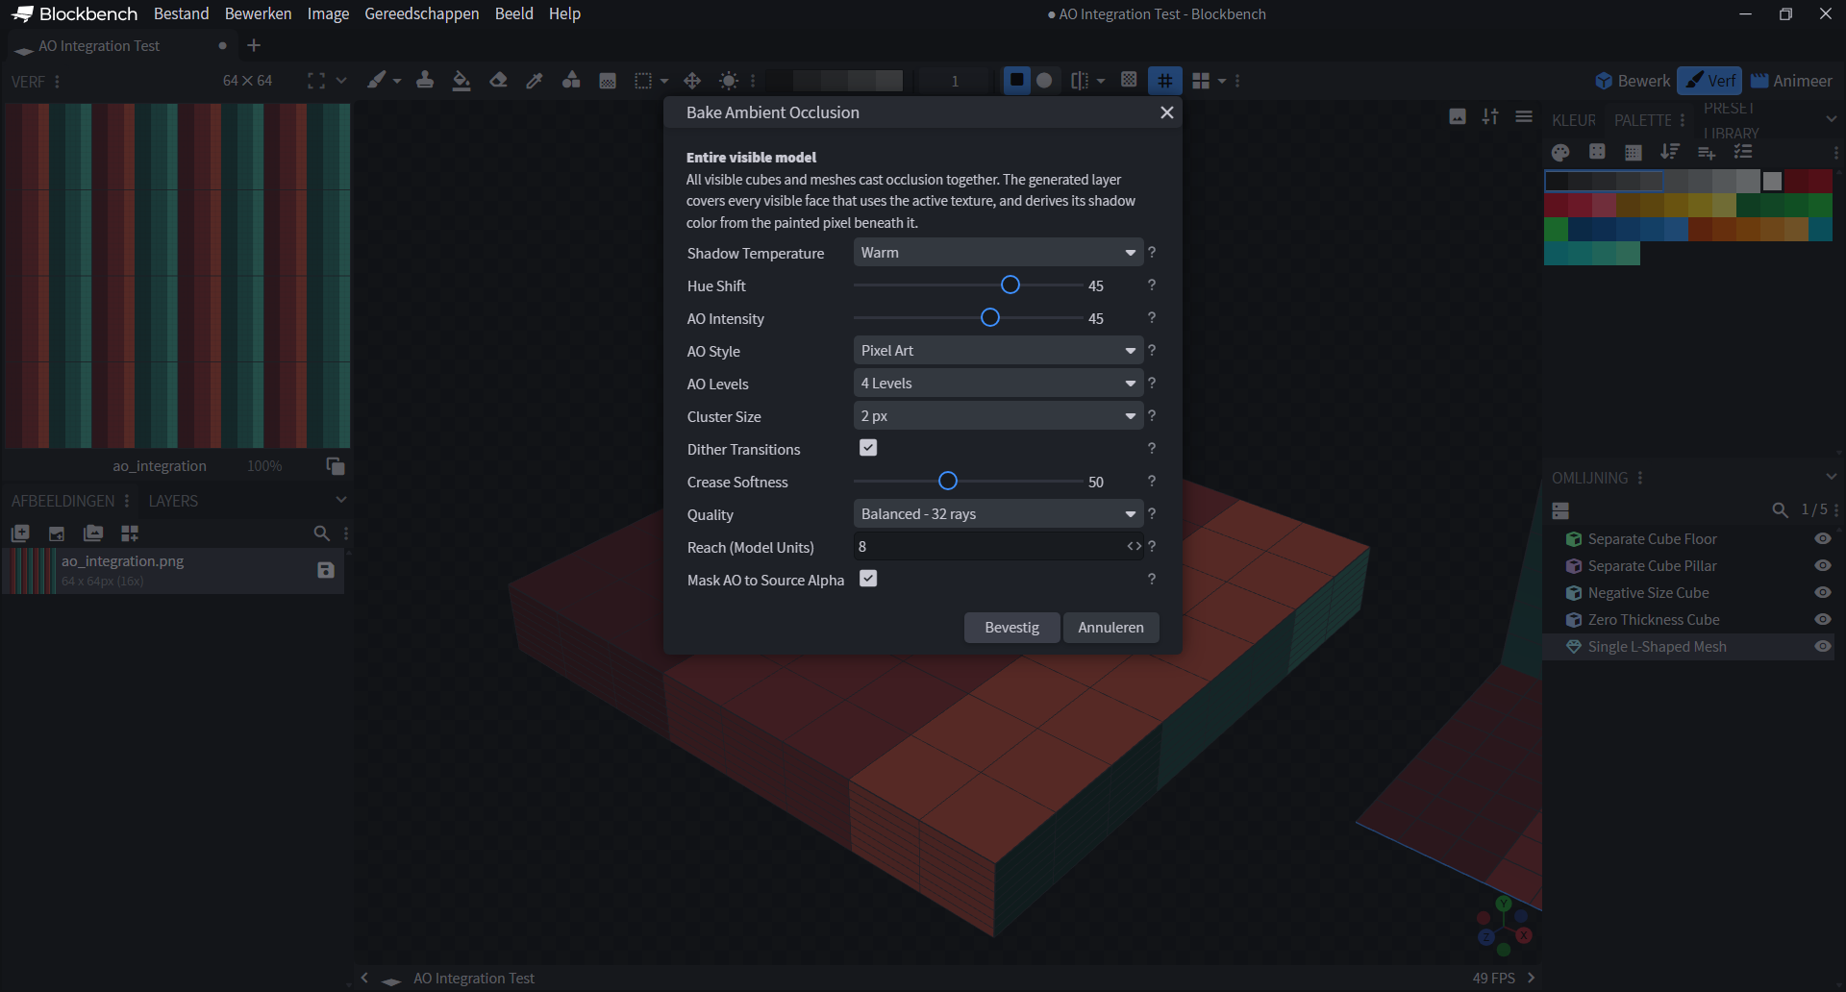
Task: Uncheck Dither Transitions checkbox
Action: coord(868,448)
